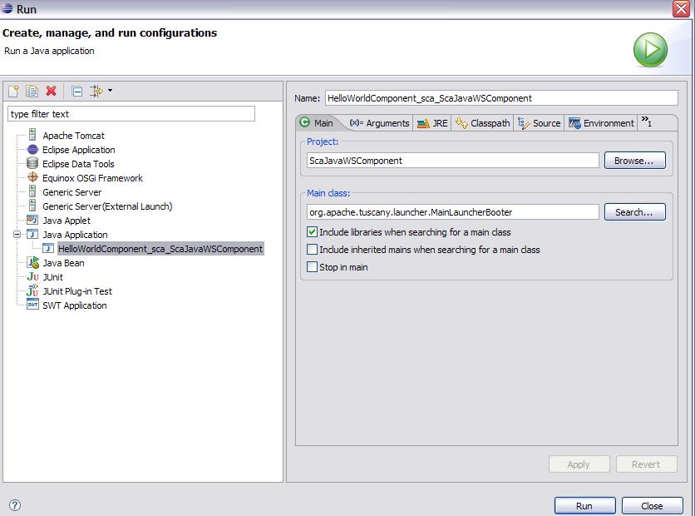
Task: Select Java Application label
Action: pos(75,235)
